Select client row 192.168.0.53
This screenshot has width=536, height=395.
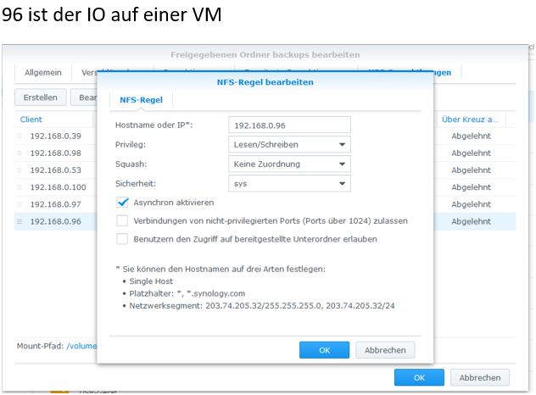pos(56,170)
